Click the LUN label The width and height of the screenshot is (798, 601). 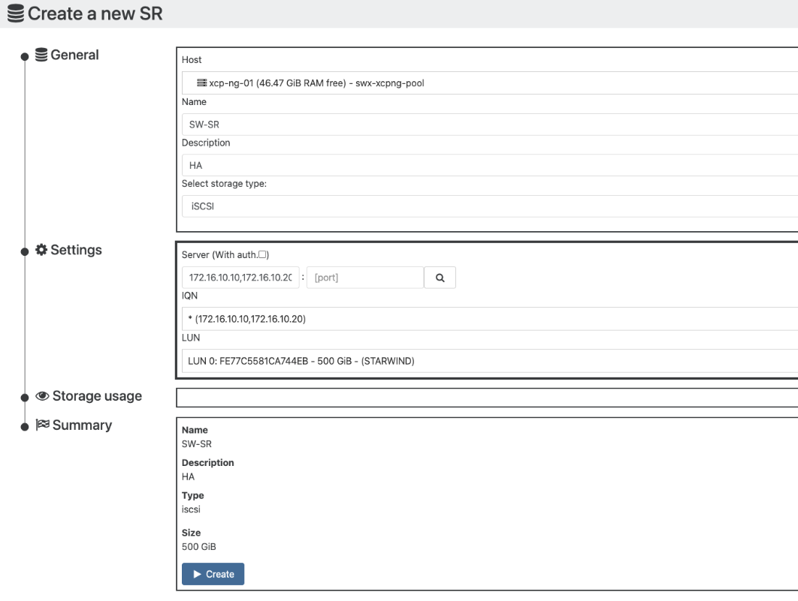(191, 338)
